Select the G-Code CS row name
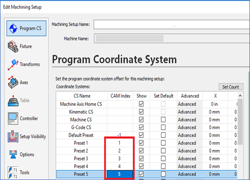Viewport: 250px width, 180px height. [x=81, y=128]
